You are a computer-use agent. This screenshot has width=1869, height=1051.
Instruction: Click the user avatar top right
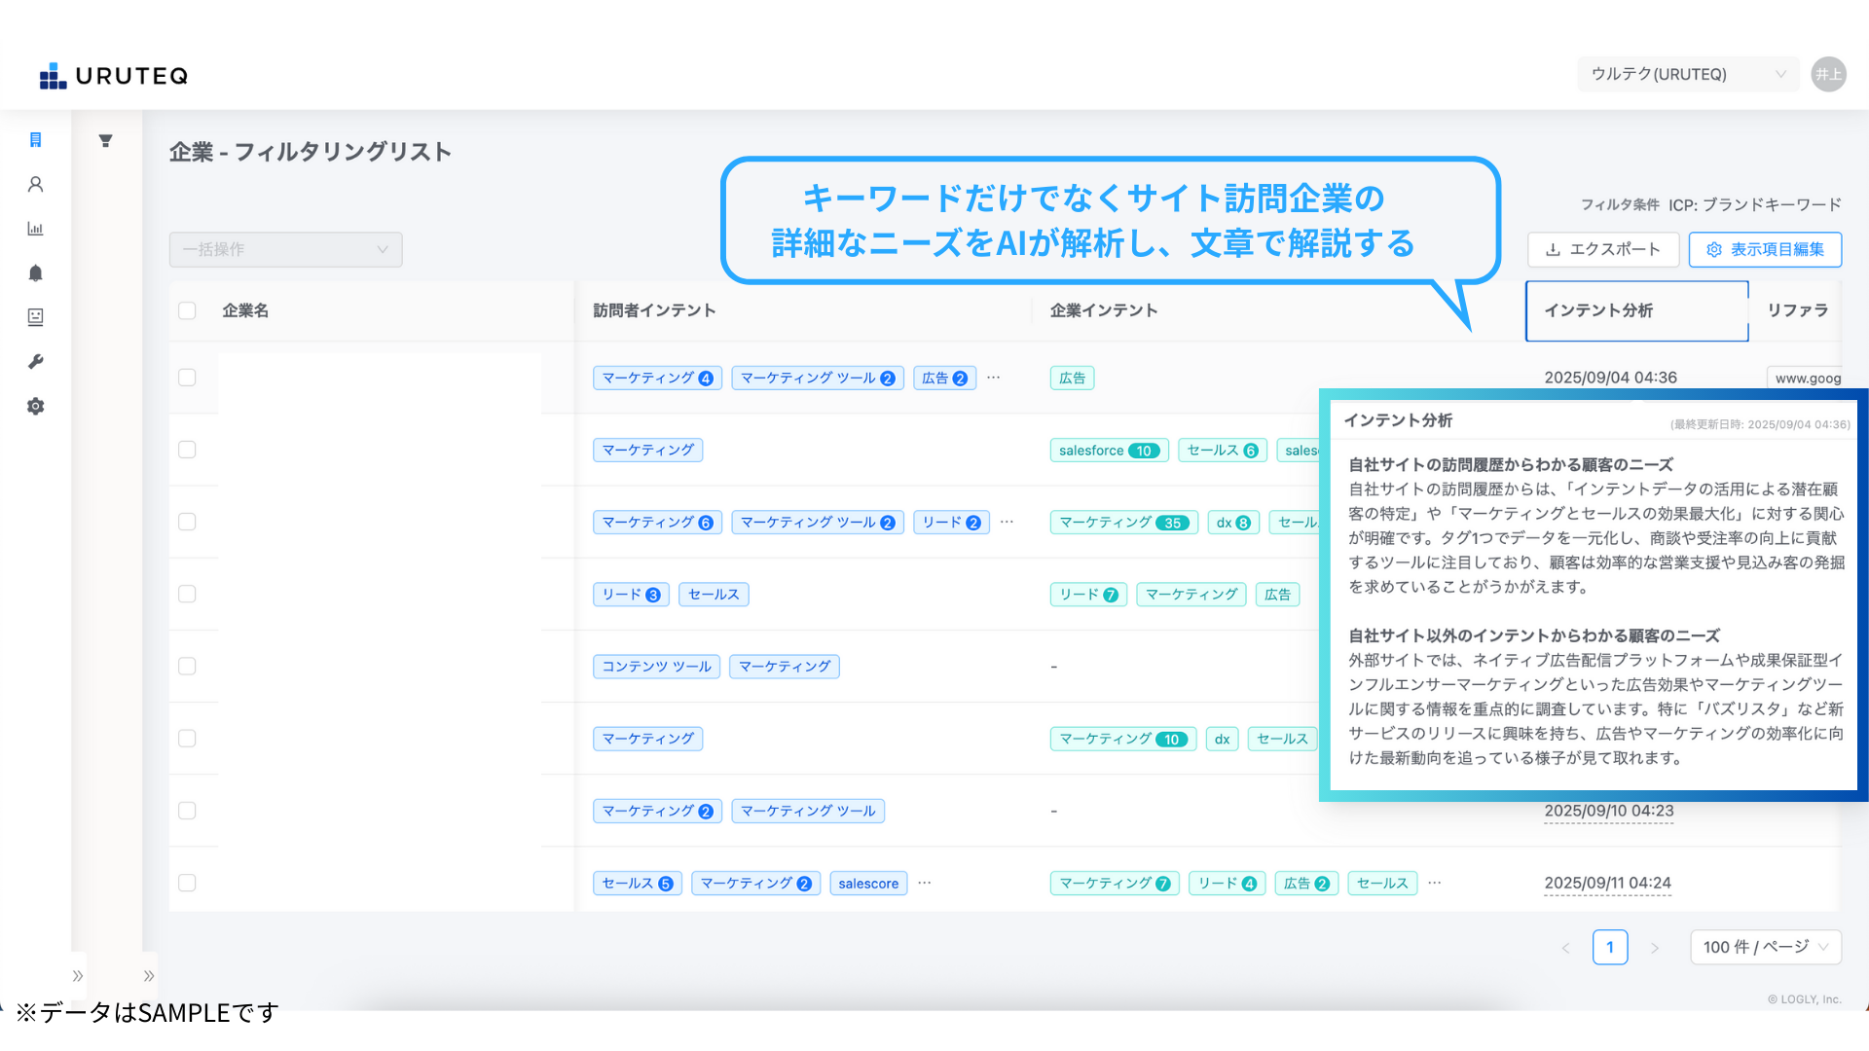[x=1828, y=75]
